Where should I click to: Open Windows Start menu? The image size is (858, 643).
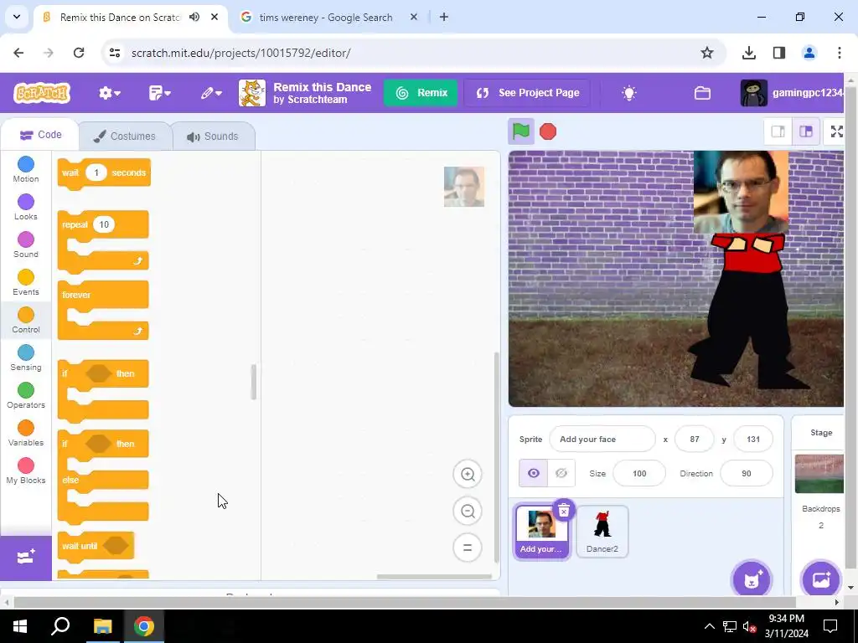click(20, 626)
